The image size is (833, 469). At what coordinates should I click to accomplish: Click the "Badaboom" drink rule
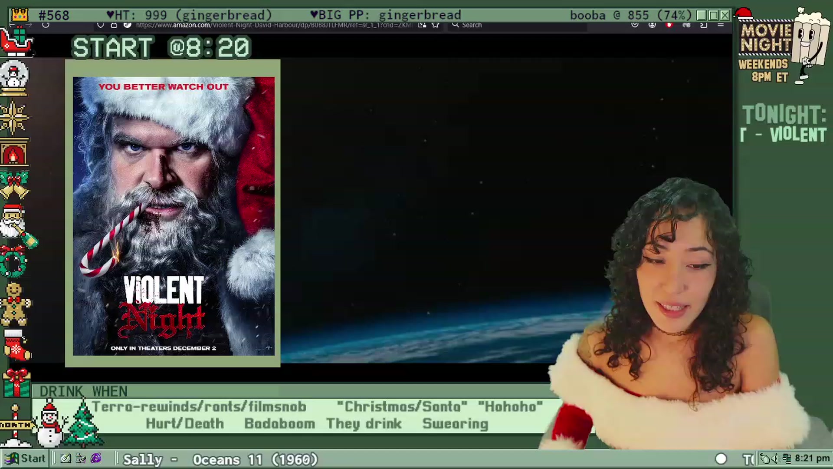tap(279, 424)
